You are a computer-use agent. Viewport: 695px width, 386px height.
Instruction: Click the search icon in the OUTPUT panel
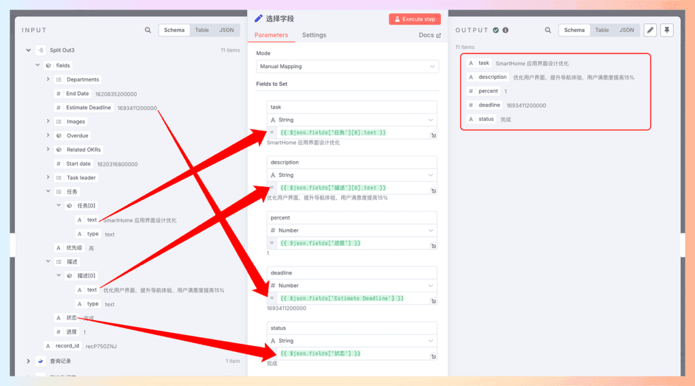click(x=548, y=30)
